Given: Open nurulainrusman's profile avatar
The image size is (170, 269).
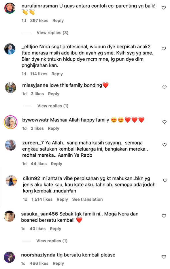Looking at the screenshot, I should [10, 8].
